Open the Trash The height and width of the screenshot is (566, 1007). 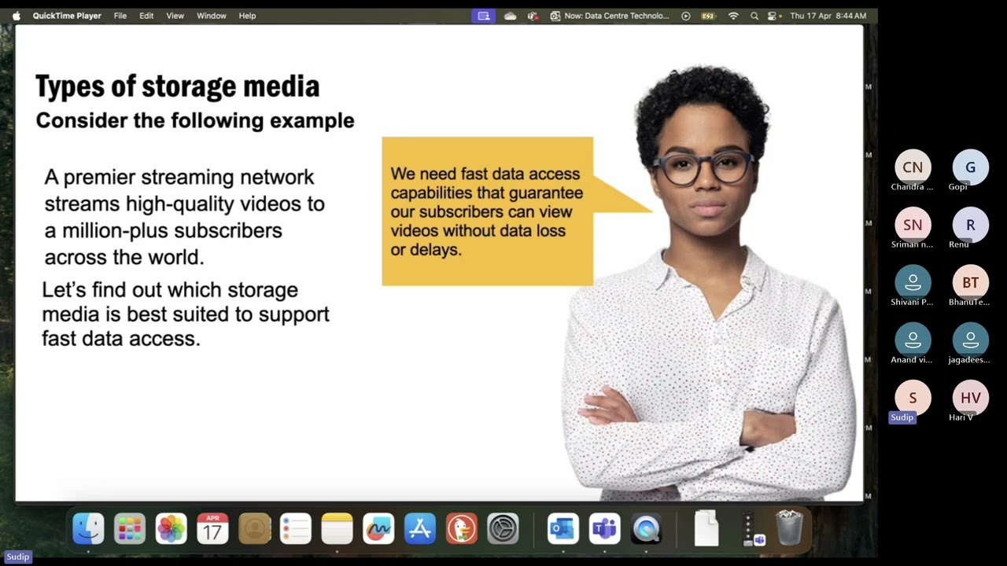pyautogui.click(x=789, y=528)
